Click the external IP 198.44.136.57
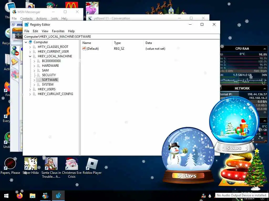Image resolution: width=269 pixels, height=201 pixels. click(257, 94)
